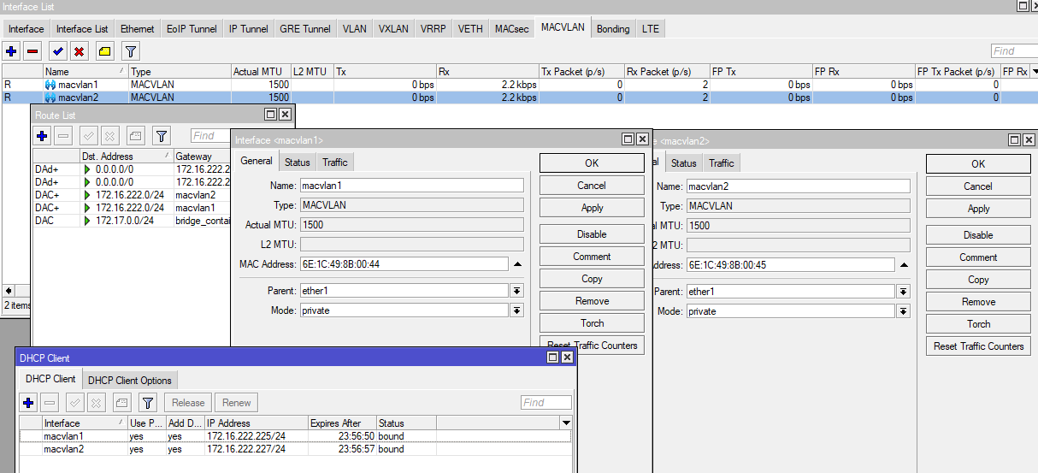Click disable X icon in DHCP Client toolbar
Viewport: 1038px width, 473px height.
97,402
